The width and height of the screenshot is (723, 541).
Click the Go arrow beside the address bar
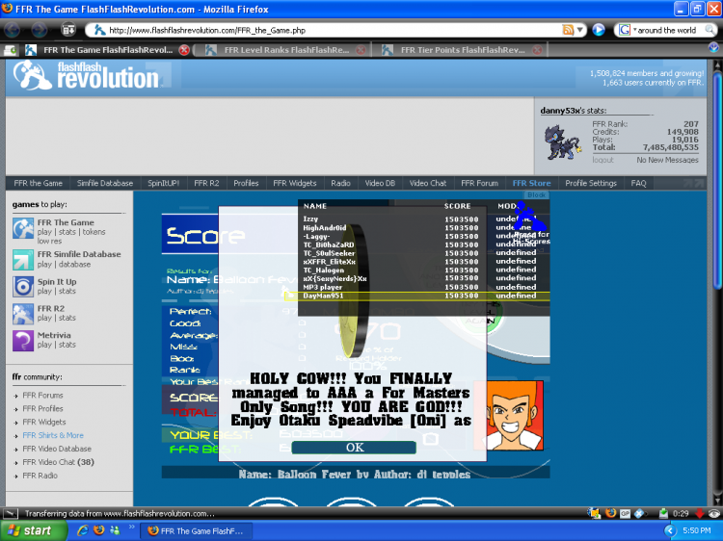click(599, 30)
